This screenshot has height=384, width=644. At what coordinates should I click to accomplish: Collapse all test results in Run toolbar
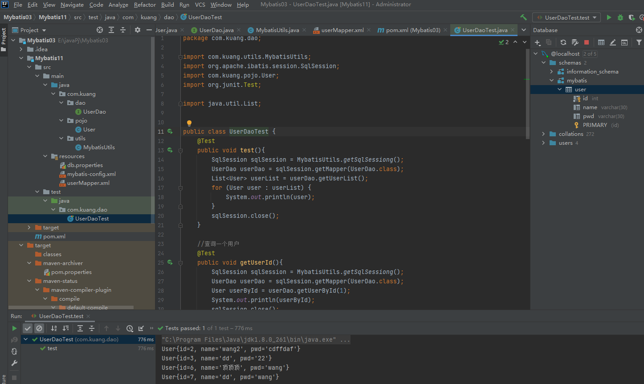pyautogui.click(x=92, y=328)
